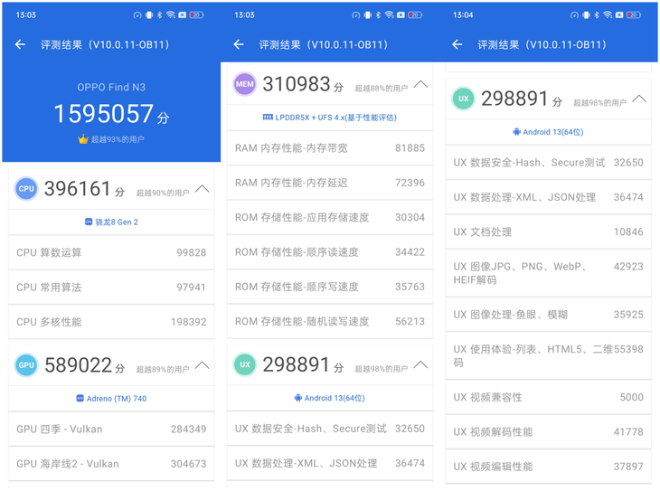Image resolution: width=660 pixels, height=491 pixels.
Task: Click the round GPU badge icon
Action: pos(26,364)
